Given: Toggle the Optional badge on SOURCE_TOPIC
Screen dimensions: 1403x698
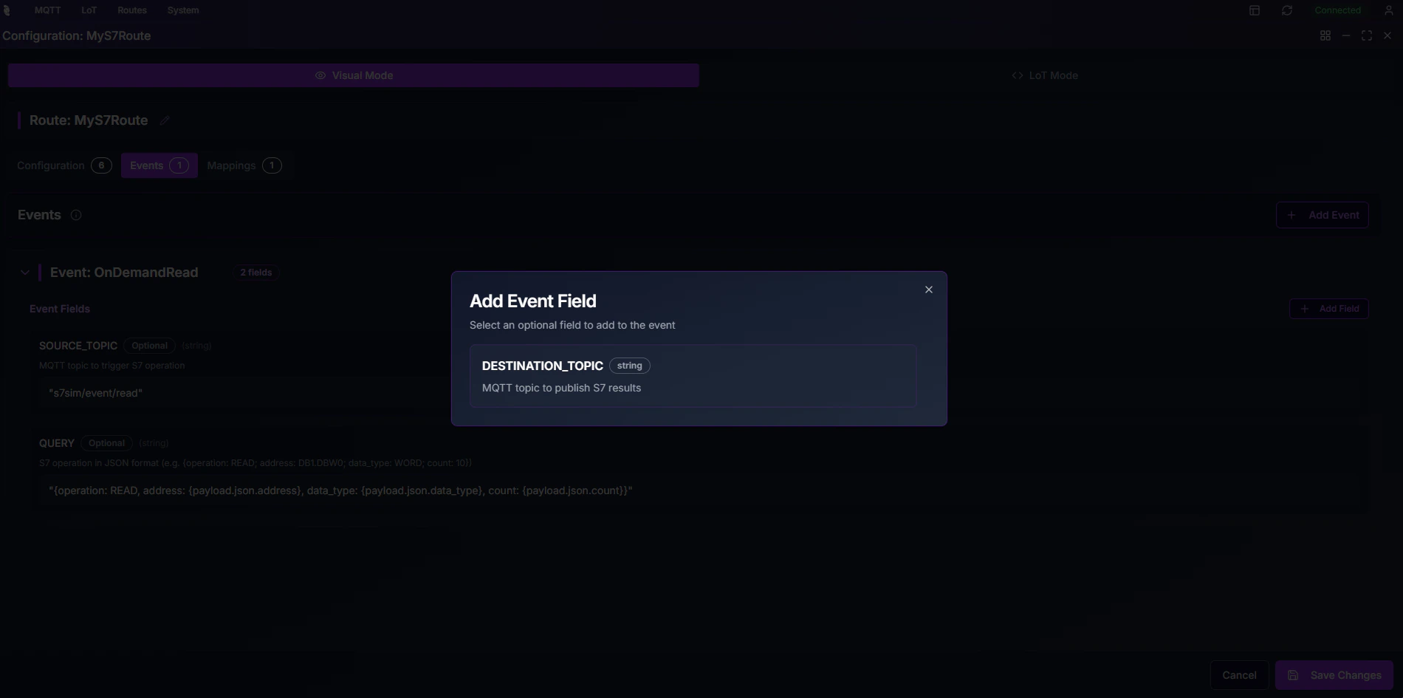Looking at the screenshot, I should pos(148,345).
